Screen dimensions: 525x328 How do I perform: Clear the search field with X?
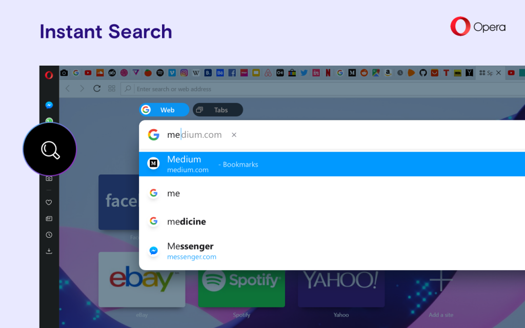pos(234,135)
